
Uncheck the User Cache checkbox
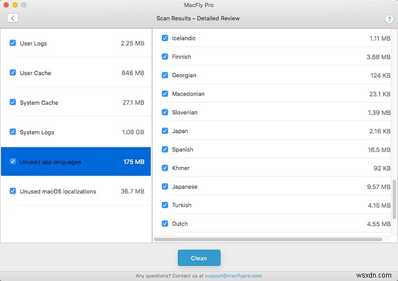[13, 73]
